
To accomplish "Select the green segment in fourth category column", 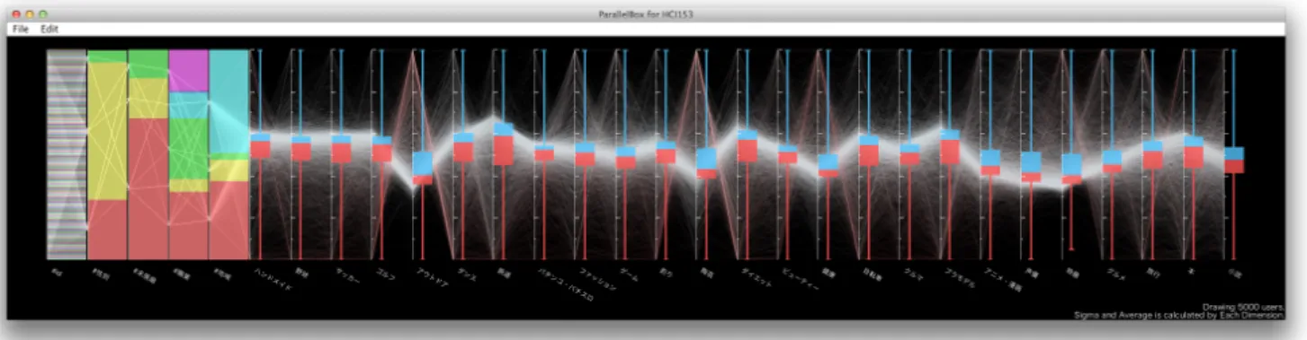I will click(188, 148).
